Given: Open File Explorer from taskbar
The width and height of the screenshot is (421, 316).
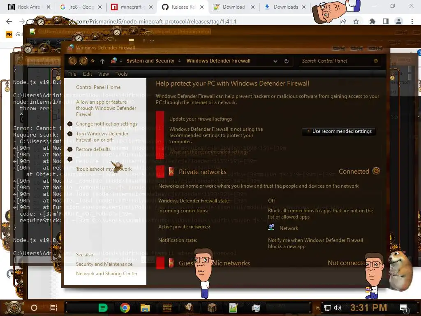Looking at the screenshot, I should (145, 308).
